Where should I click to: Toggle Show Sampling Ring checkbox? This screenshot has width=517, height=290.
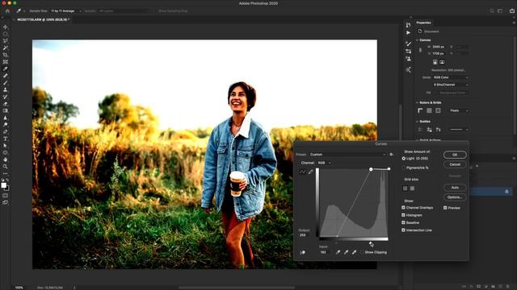point(156,10)
